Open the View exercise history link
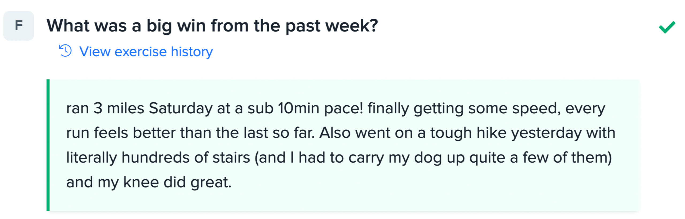This screenshot has height=219, width=685. 146,51
